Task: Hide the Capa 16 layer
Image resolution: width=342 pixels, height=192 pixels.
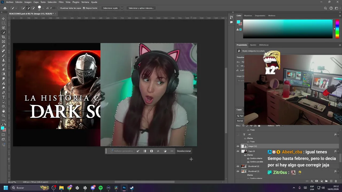Action: coord(238,151)
